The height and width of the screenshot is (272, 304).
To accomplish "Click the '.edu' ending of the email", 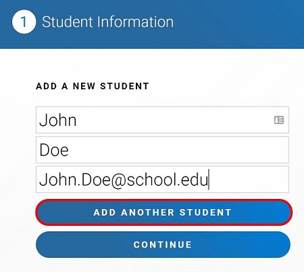I will (x=193, y=180).
